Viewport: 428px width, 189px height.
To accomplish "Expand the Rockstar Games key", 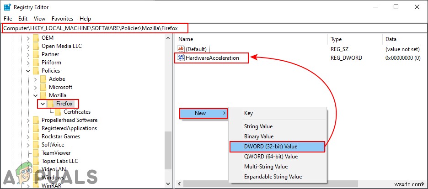I will click(x=28, y=136).
